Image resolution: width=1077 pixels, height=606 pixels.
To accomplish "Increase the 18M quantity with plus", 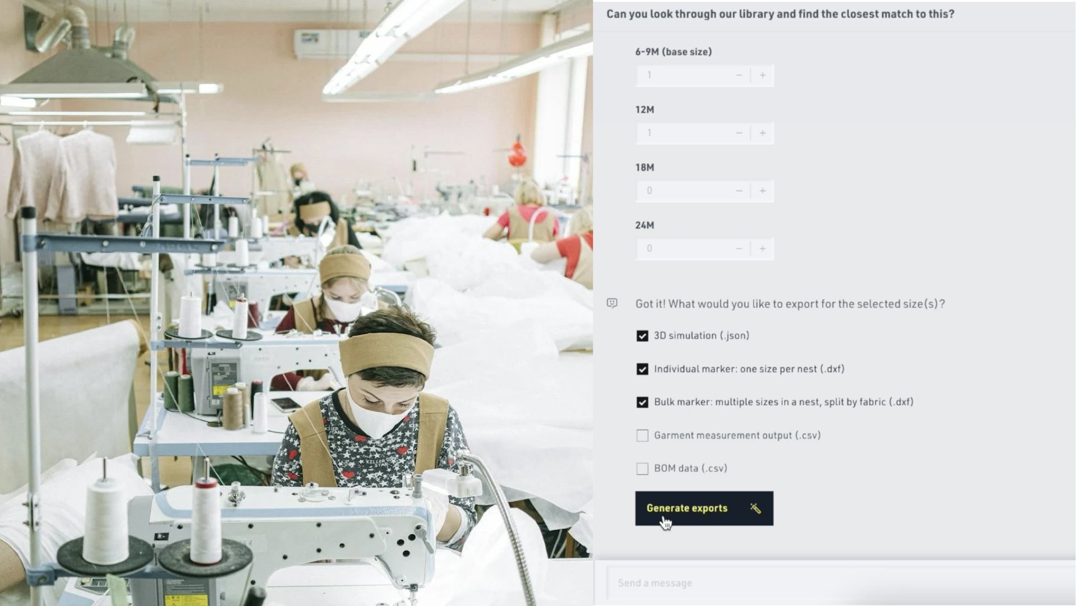I will (x=762, y=191).
